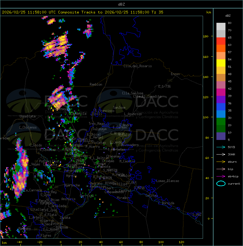
Task: Select the slate-blue bottom swatch of dBZ scale
Action: coord(221,136)
